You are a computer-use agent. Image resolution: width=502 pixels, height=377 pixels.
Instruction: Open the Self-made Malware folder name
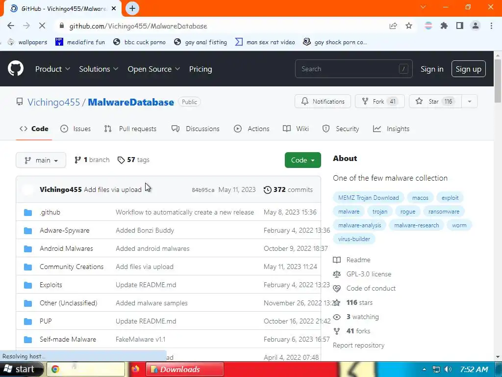pyautogui.click(x=68, y=339)
